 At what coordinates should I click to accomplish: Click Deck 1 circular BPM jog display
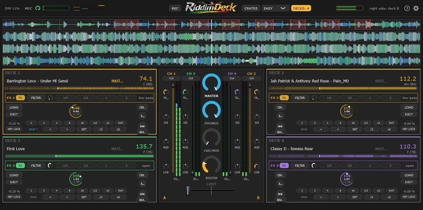pos(76,111)
